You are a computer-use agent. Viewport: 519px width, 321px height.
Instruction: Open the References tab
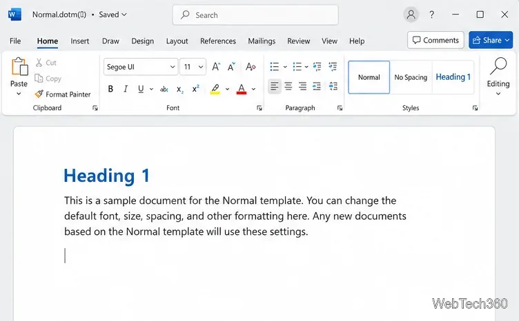point(218,41)
